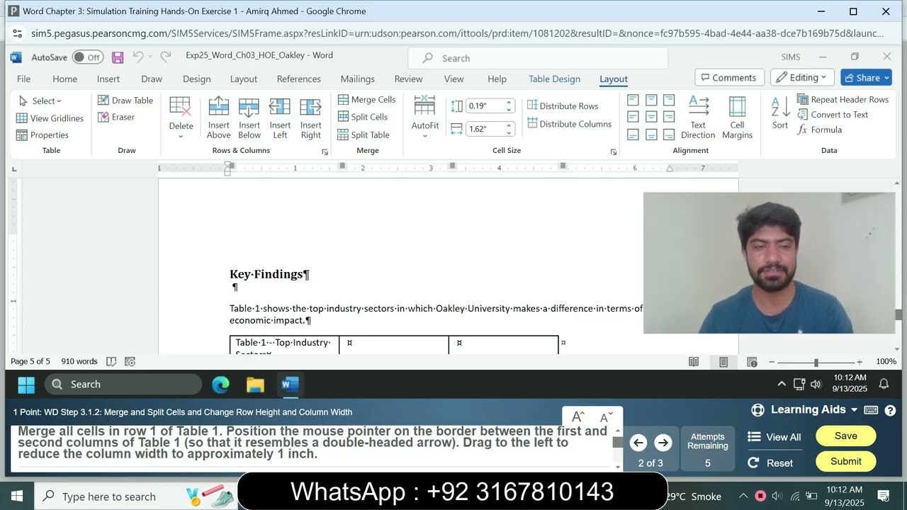The height and width of the screenshot is (510, 907).
Task: Open the Delete table menu
Action: coord(181,118)
